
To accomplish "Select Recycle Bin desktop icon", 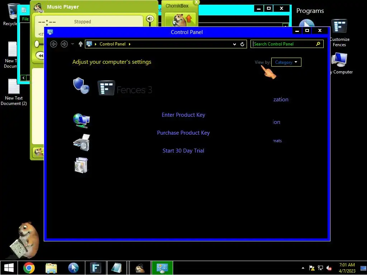I will click(10, 14).
